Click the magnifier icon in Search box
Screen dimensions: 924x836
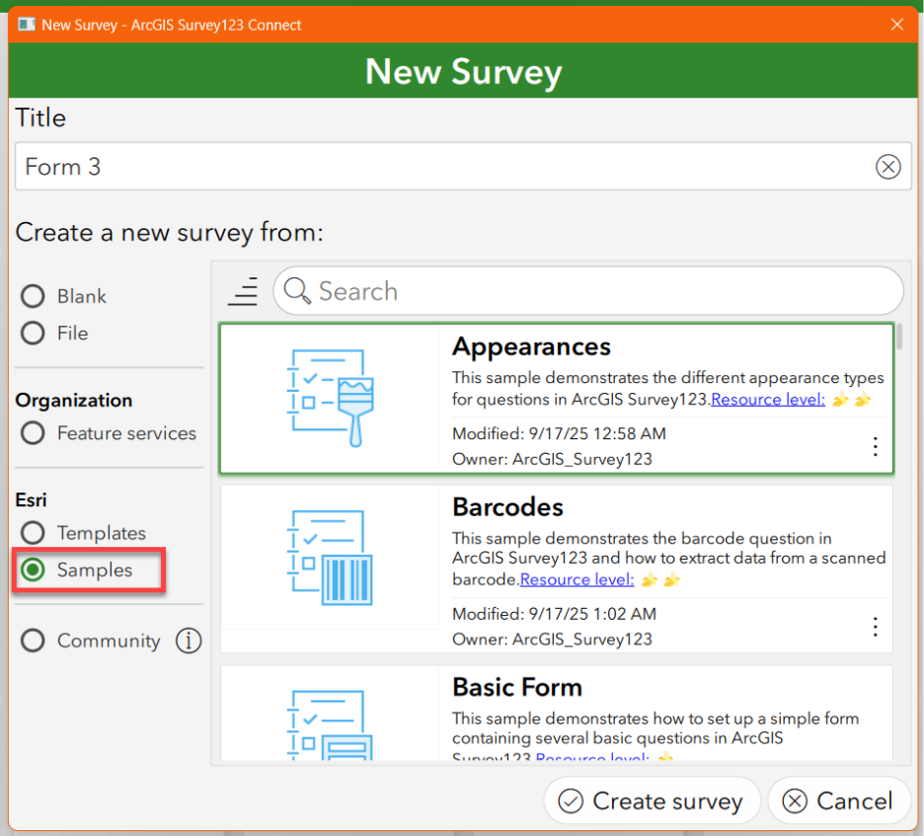[x=297, y=291]
